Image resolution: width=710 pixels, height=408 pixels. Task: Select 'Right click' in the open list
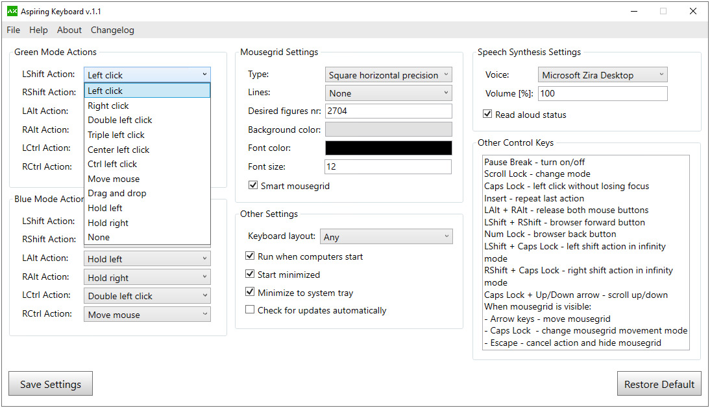tap(147, 106)
